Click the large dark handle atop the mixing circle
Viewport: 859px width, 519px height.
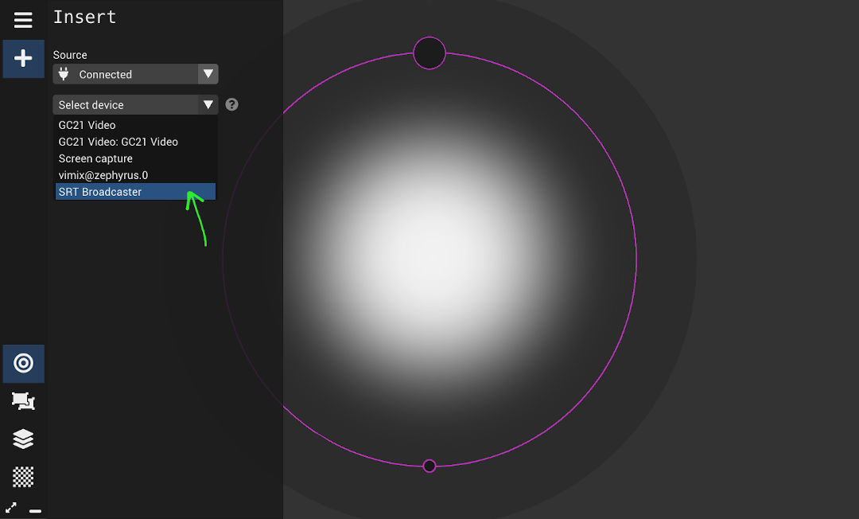(429, 53)
